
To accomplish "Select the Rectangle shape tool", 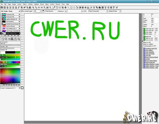I will pos(71,7).
